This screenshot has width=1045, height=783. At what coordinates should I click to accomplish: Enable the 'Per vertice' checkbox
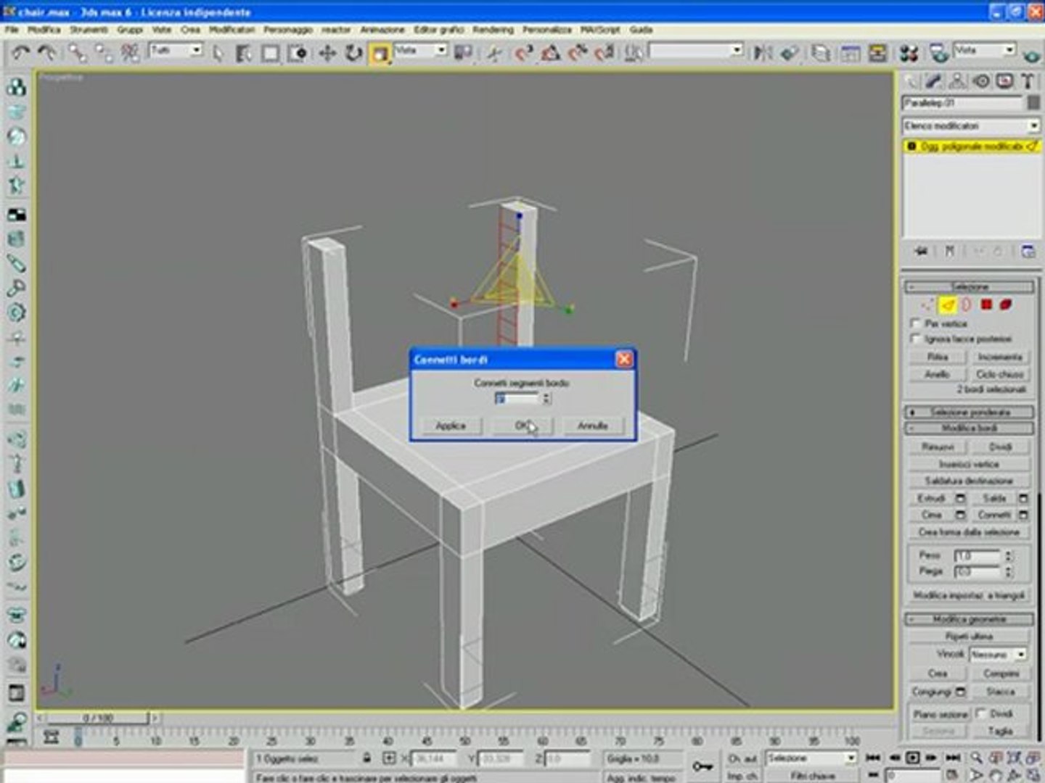pos(916,323)
